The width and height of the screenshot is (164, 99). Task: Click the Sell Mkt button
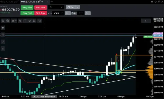tap(40, 8)
